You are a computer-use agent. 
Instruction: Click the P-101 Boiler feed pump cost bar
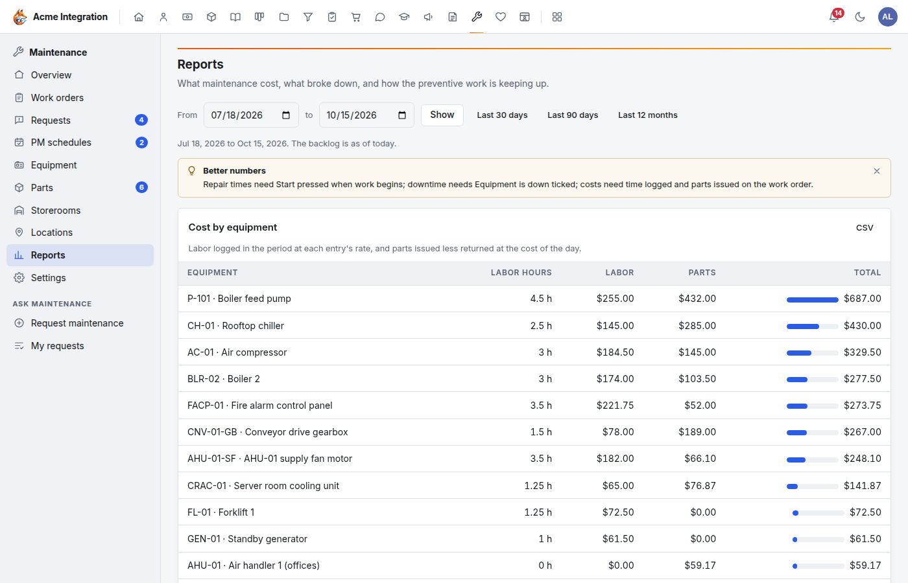point(813,299)
